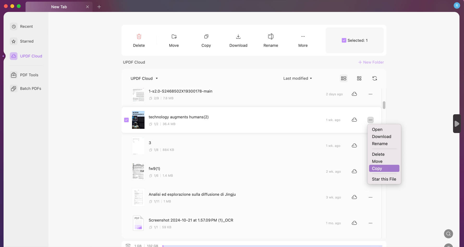Click cloud icon for technology augments humans(2)

pos(354,120)
